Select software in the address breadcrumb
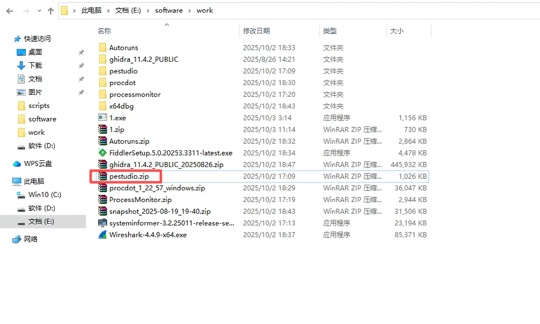This screenshot has height=324, width=540. (169, 10)
